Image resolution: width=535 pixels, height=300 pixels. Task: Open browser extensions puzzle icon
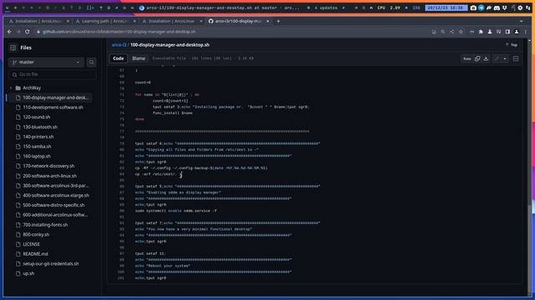coord(481,32)
